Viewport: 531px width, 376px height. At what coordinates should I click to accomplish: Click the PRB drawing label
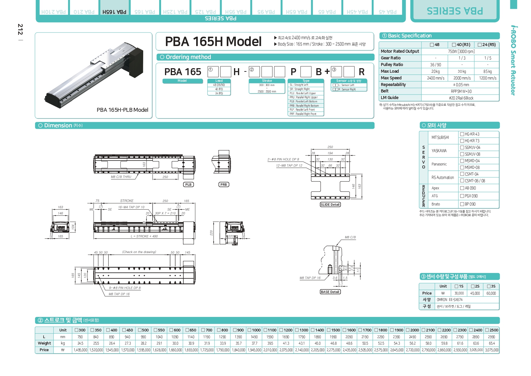[x=224, y=185]
